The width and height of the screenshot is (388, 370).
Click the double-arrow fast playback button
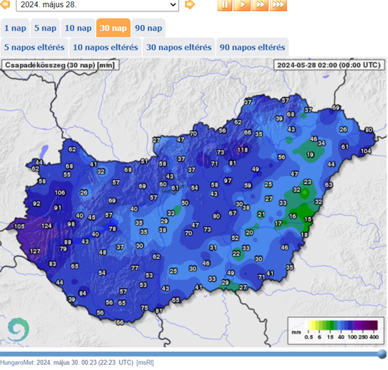tap(260, 5)
